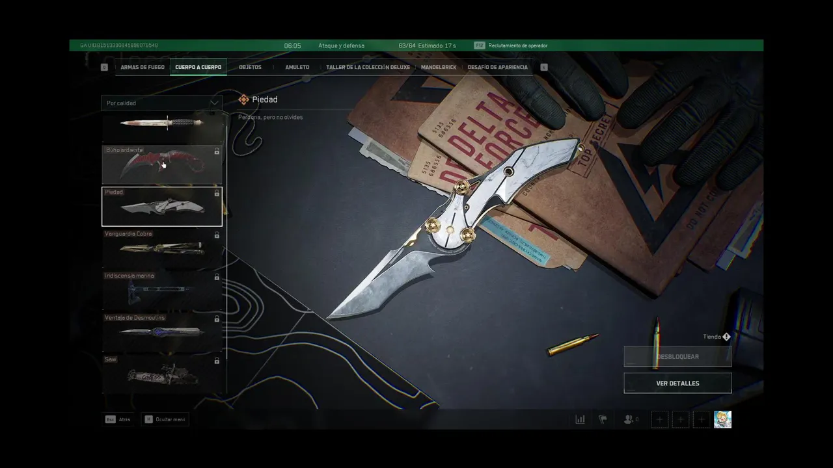Add teammate in slot nearest friends icon
Viewport: 833px width, 468px height.
tap(659, 419)
